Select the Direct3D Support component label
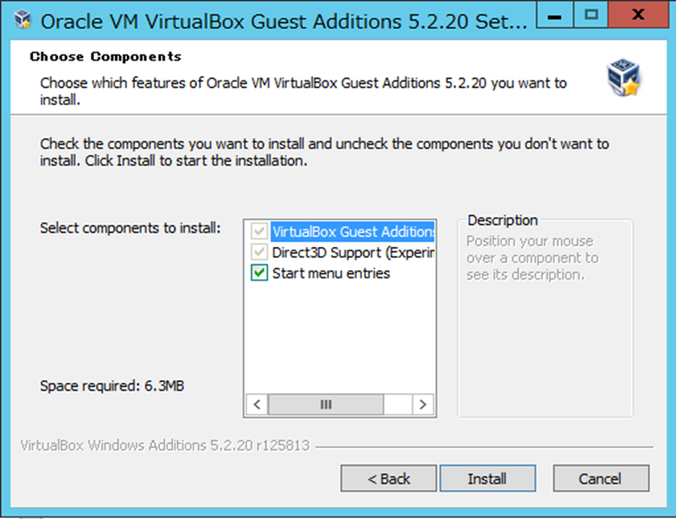 click(353, 252)
